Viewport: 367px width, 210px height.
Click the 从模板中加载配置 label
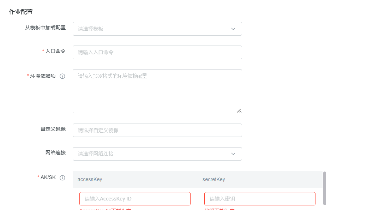point(45,28)
